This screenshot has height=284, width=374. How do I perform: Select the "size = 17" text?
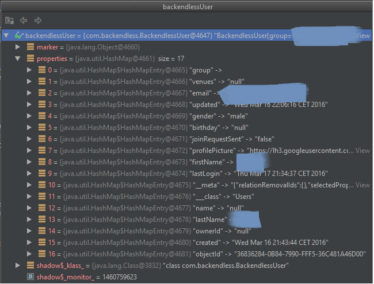(x=171, y=59)
